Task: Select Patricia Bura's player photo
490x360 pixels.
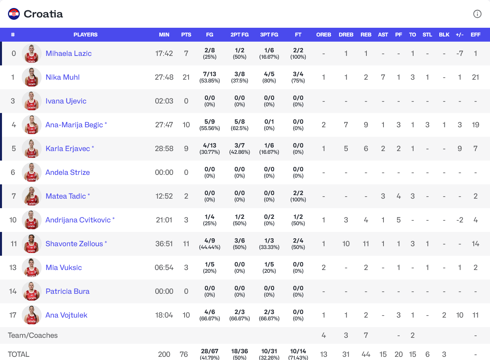Action: pyautogui.click(x=32, y=291)
